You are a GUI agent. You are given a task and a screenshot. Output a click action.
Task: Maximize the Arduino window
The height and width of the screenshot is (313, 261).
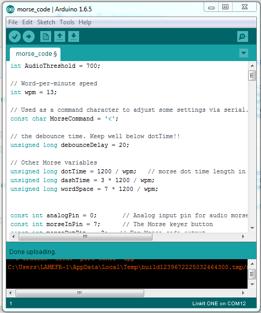pos(225,7)
